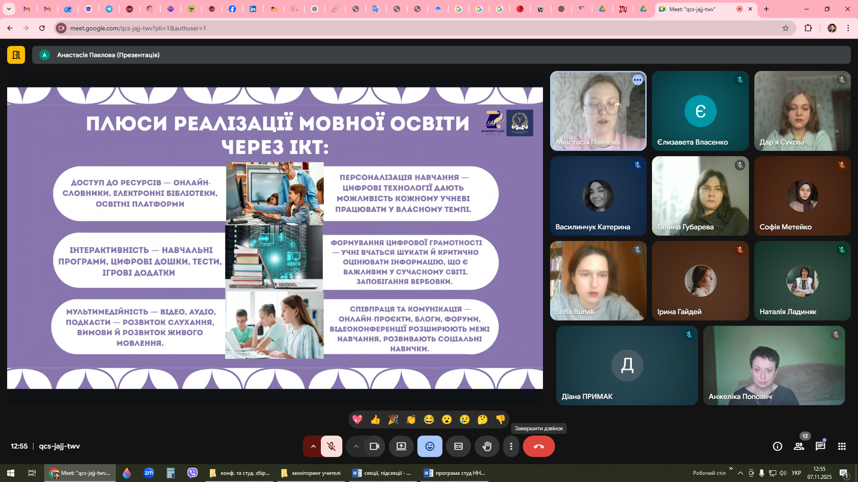Screen dimensions: 858x482
Task: Open the three-dot more options menu
Action: pyautogui.click(x=511, y=446)
